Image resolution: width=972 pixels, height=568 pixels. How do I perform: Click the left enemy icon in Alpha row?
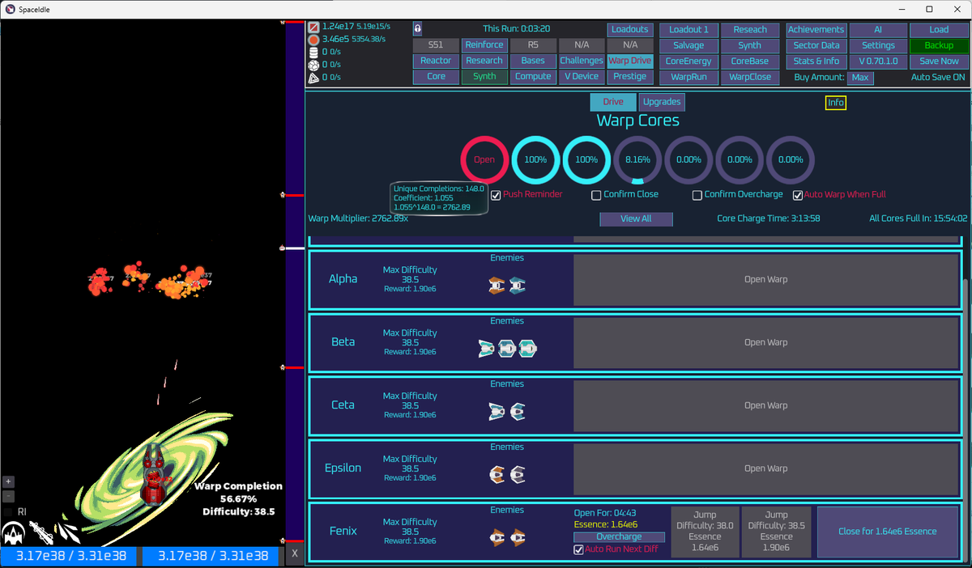click(x=497, y=285)
